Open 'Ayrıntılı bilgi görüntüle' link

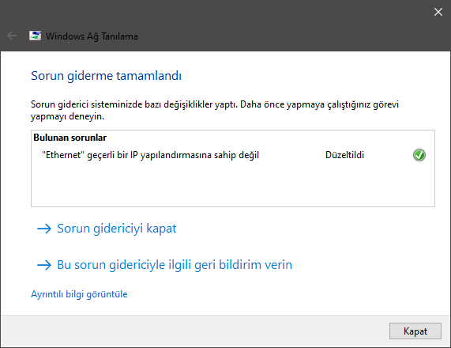pyautogui.click(x=79, y=294)
